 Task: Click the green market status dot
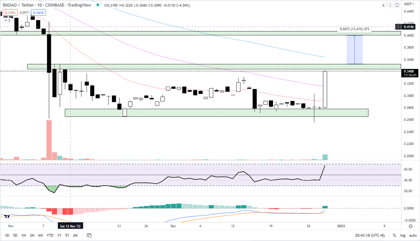(98, 5)
